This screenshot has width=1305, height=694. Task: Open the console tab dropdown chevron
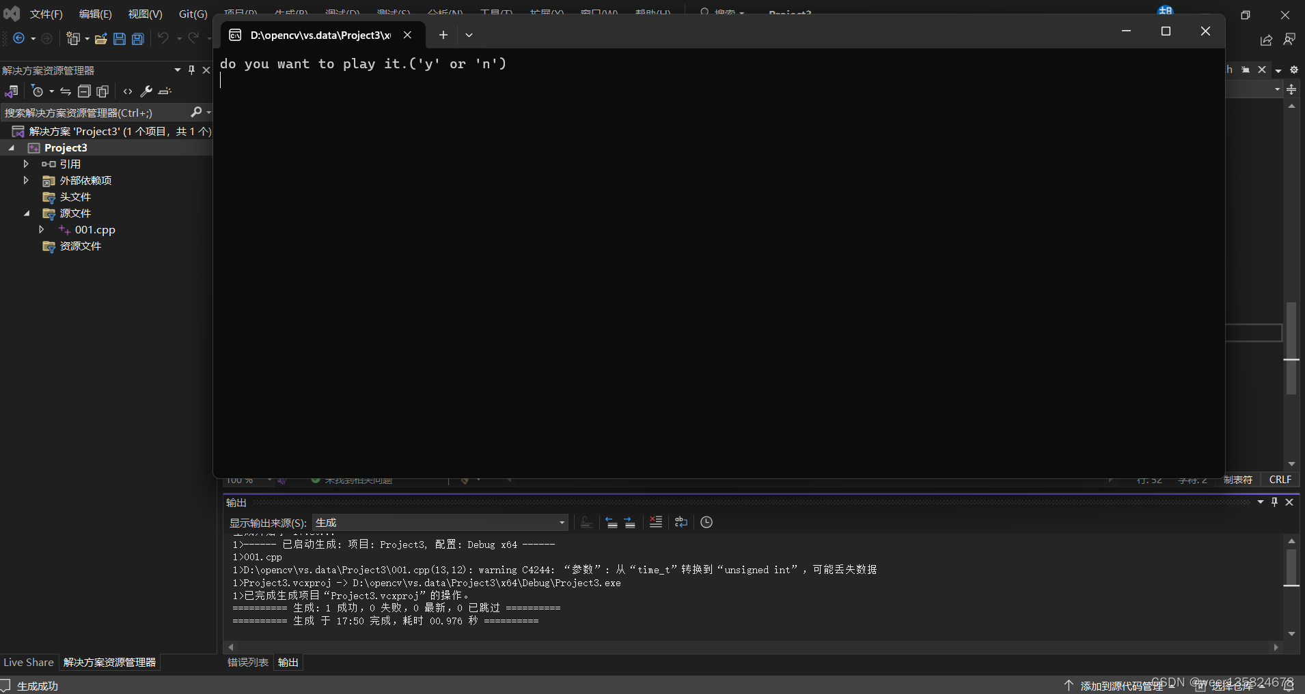coord(469,35)
